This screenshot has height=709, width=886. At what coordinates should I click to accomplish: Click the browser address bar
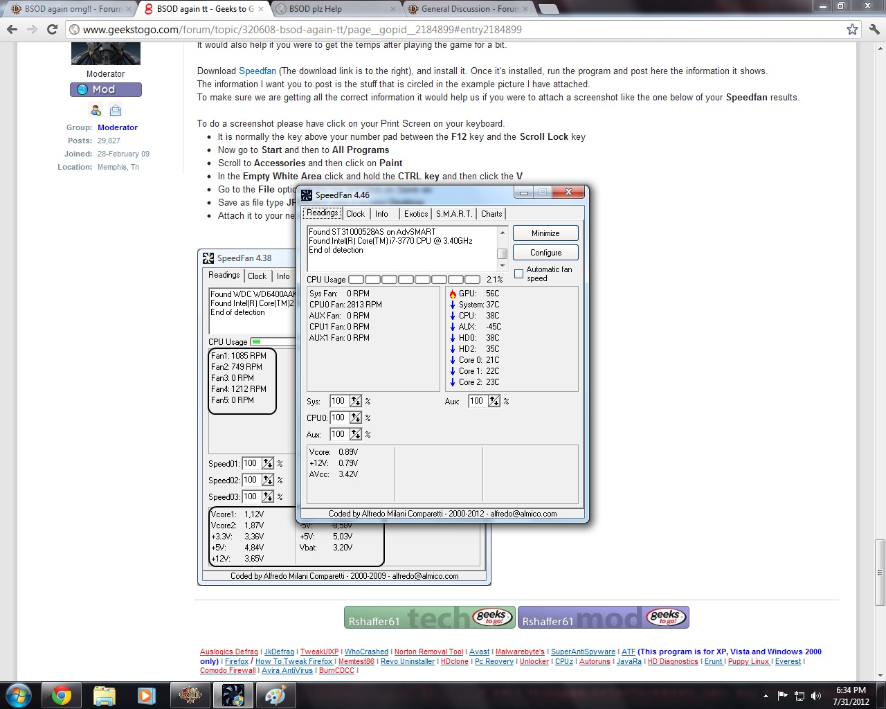click(453, 29)
